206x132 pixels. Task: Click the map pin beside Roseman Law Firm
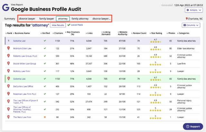8,94
